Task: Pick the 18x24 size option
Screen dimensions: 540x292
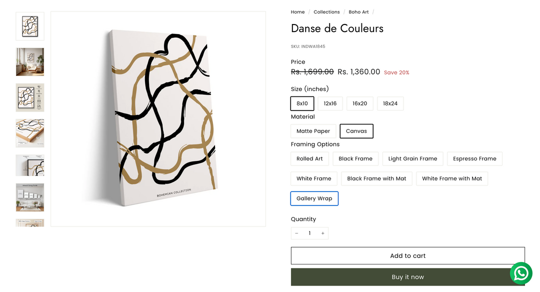Action: pyautogui.click(x=390, y=103)
